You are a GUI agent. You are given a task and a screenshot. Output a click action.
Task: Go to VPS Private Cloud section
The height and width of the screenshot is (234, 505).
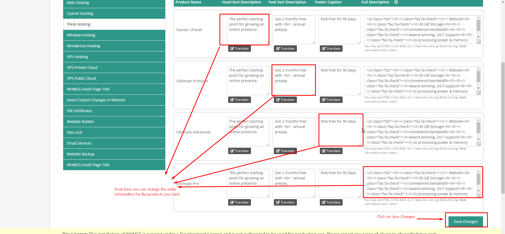[x=114, y=68]
